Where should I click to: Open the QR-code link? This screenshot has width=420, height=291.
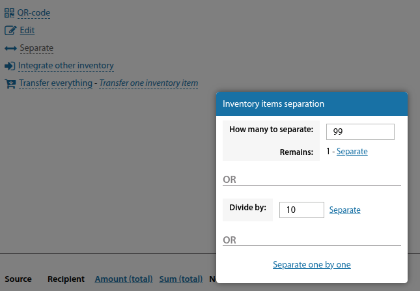pos(33,12)
